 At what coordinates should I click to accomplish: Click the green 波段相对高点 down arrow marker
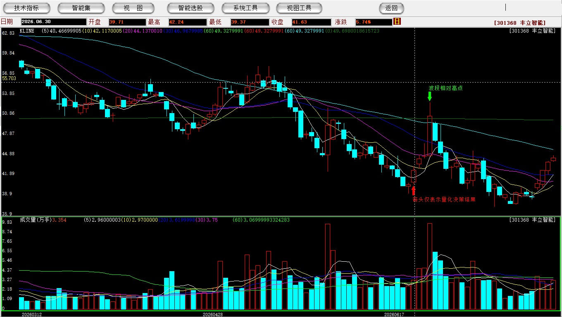(430, 96)
